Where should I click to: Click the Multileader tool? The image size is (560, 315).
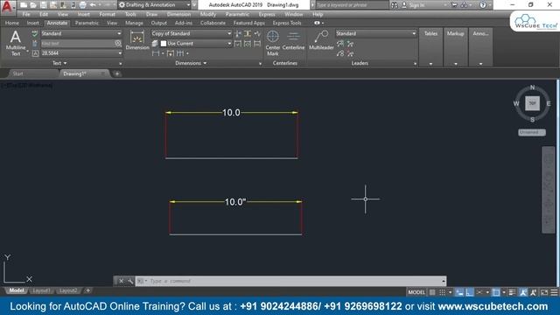click(x=321, y=40)
